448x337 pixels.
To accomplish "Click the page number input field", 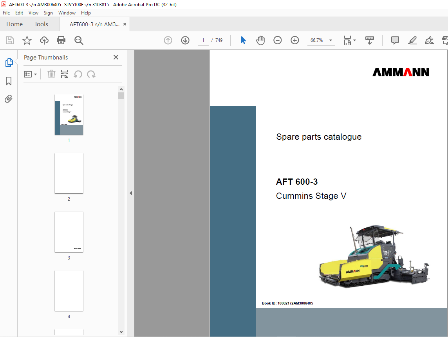I will coord(203,40).
